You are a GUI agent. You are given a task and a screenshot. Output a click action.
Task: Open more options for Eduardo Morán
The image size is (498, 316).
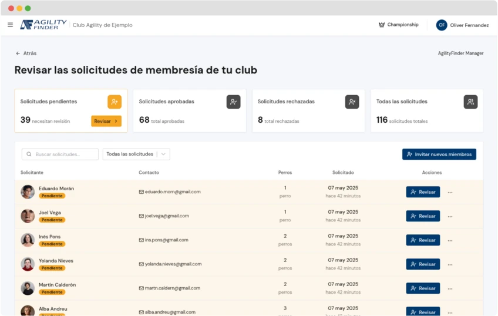450,192
